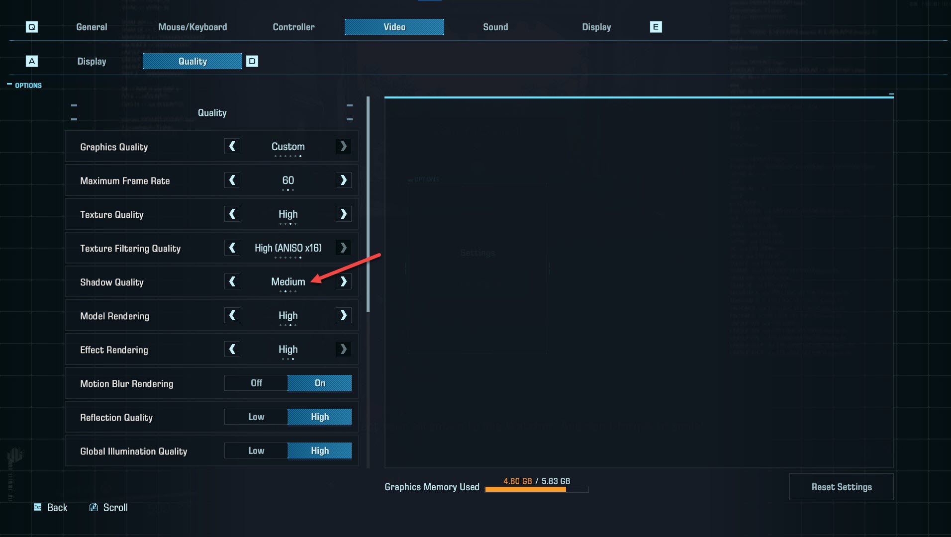Raise Model Rendering with right arrow

343,315
